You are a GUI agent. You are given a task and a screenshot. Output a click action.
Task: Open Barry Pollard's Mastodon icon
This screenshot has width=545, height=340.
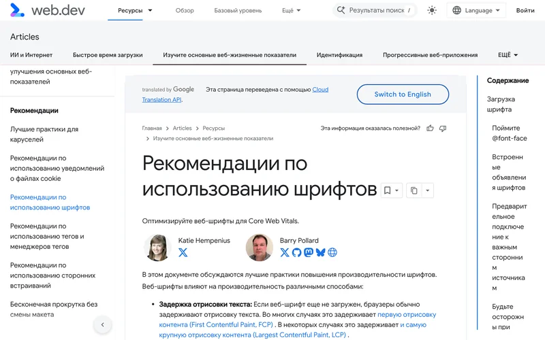pyautogui.click(x=309, y=252)
